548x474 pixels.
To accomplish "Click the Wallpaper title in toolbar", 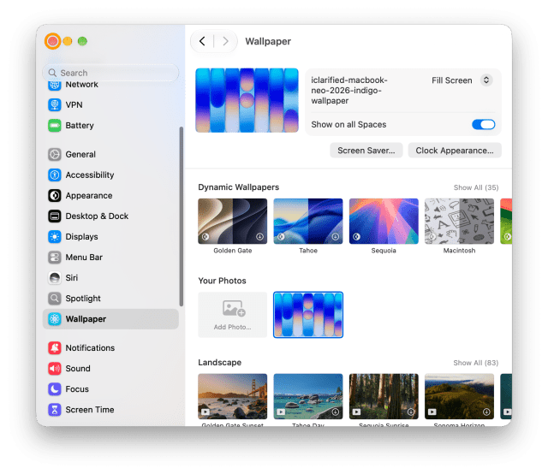I will click(268, 41).
